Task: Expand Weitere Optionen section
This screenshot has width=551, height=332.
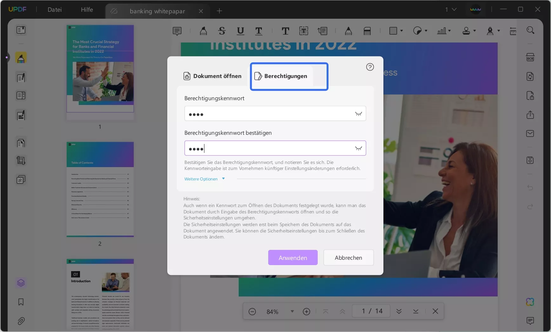Action: pos(205,179)
